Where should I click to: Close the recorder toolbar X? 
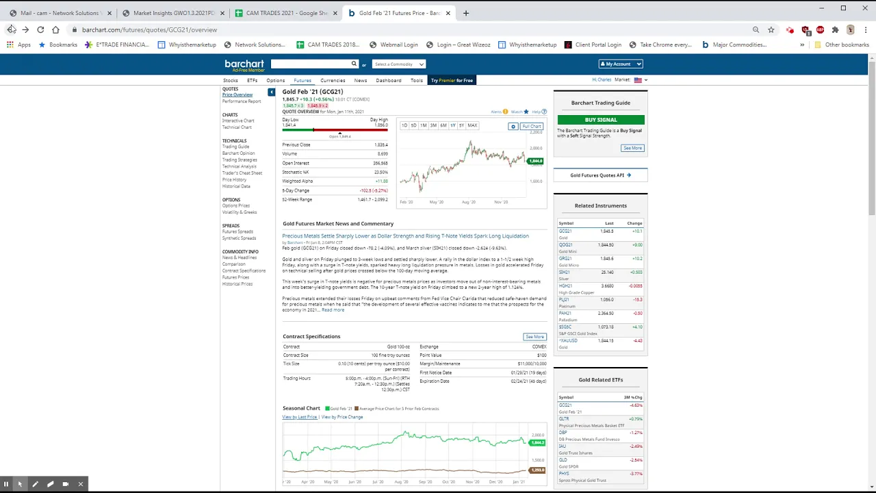[80, 484]
